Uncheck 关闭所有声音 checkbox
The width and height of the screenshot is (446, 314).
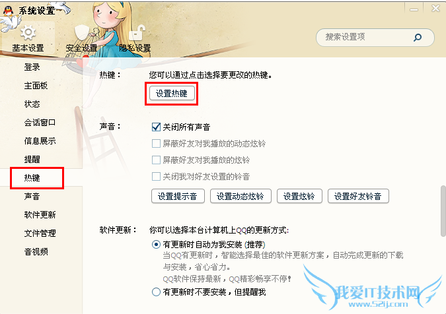pyautogui.click(x=156, y=127)
